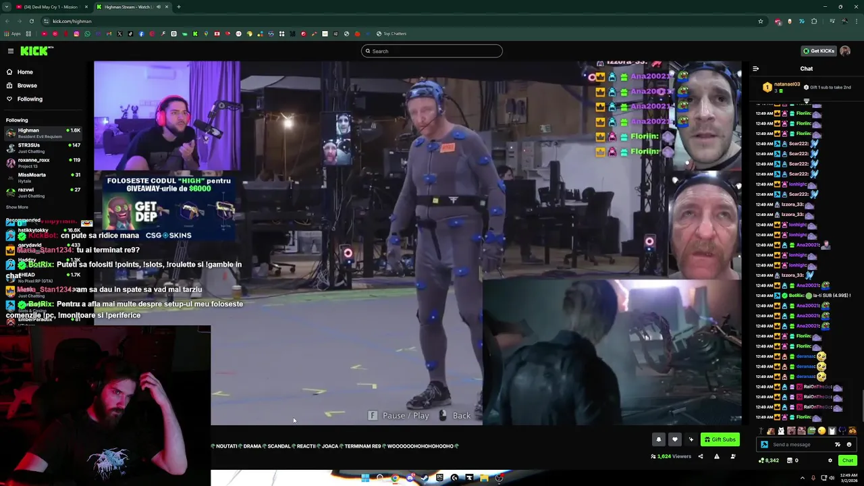Open Instagram bookmark icon
The image size is (864, 486).
[x=76, y=34]
